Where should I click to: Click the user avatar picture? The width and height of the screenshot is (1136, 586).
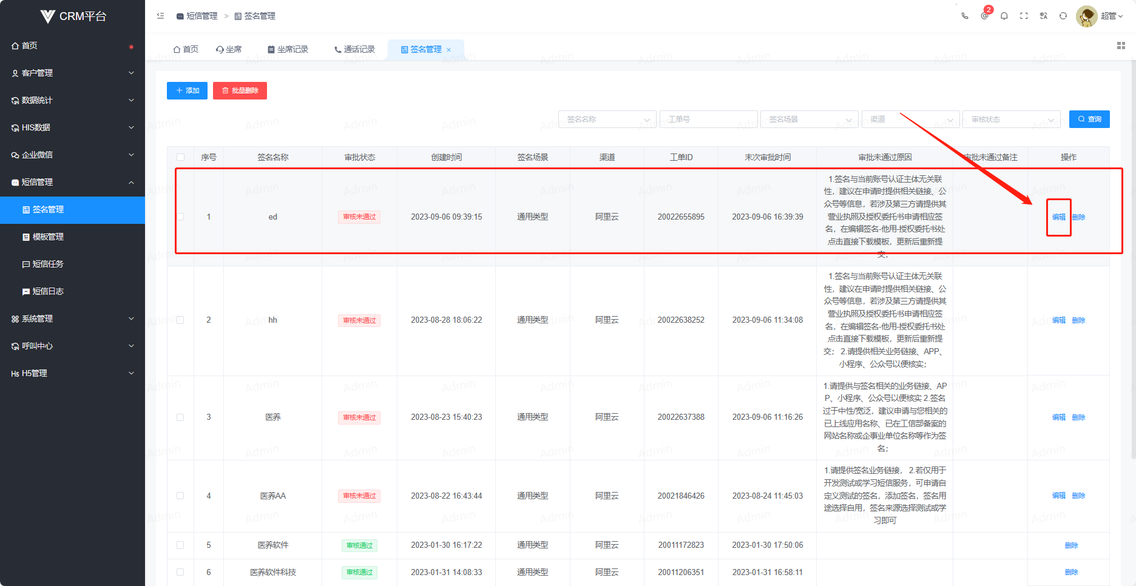(x=1086, y=16)
